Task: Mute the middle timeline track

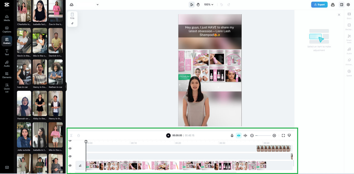Action: tap(70, 156)
